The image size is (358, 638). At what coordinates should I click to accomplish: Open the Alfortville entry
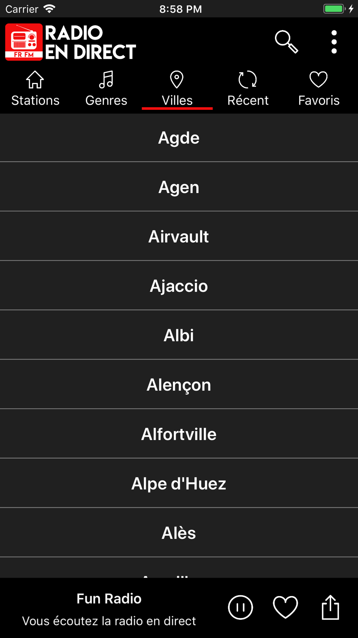click(x=179, y=434)
